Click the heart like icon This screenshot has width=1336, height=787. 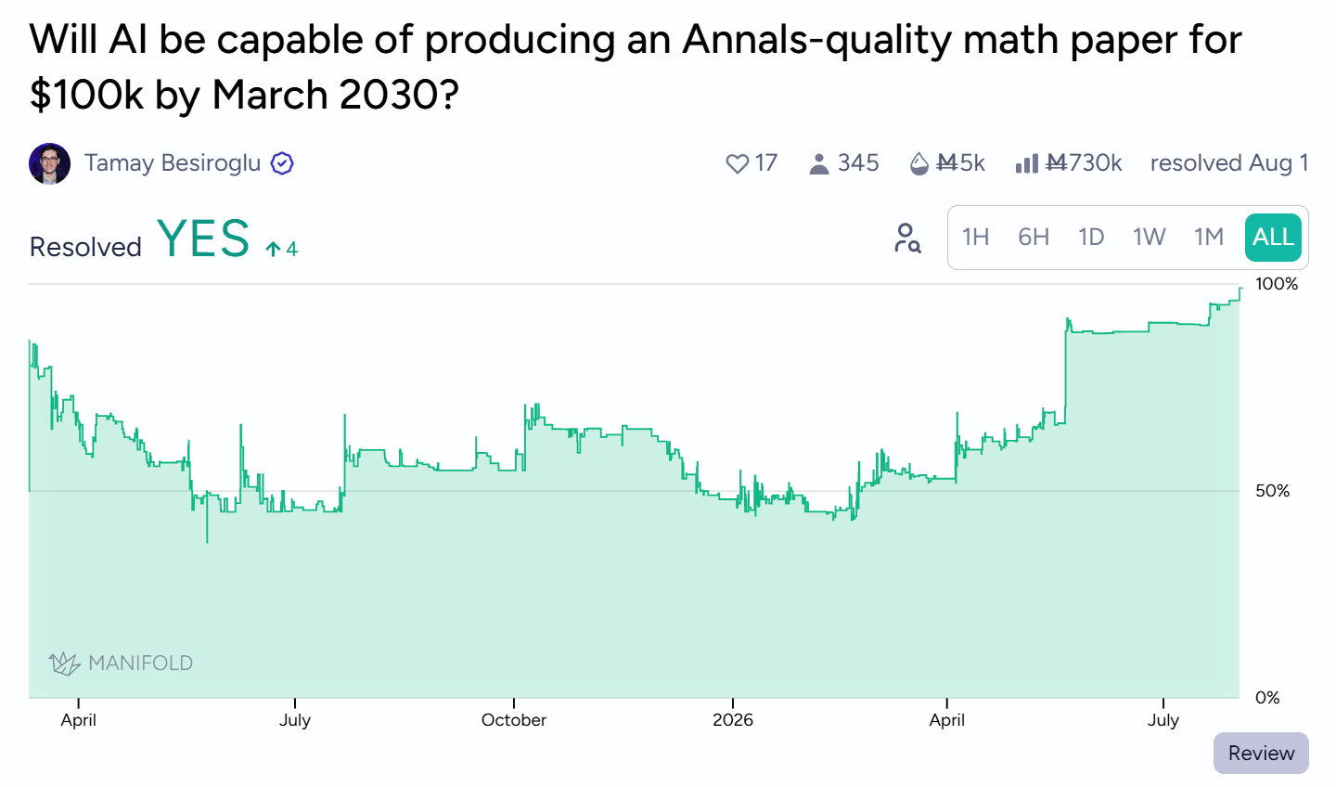737,164
